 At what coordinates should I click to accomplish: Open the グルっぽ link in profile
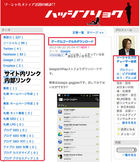click(x=131, y=78)
